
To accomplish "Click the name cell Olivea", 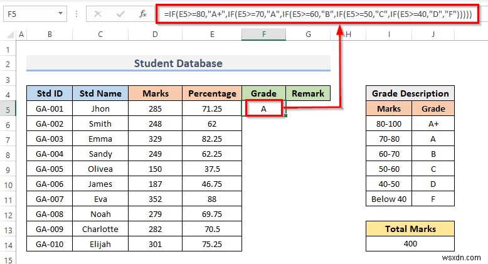I will point(100,169).
